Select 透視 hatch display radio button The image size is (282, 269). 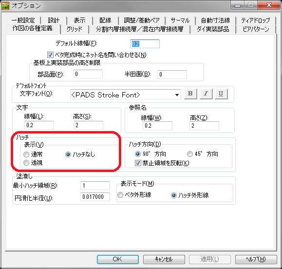pyautogui.click(x=26, y=163)
